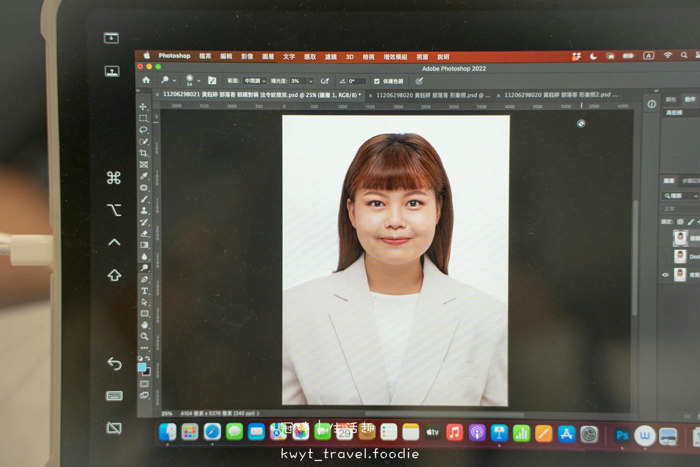The image size is (700, 467).
Task: Toggle the Protect Tones checkbox
Action: 377,81
